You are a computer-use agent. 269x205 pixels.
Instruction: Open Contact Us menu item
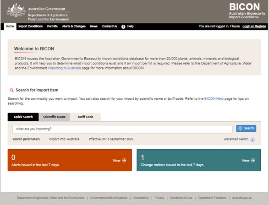pyautogui.click(x=110, y=27)
